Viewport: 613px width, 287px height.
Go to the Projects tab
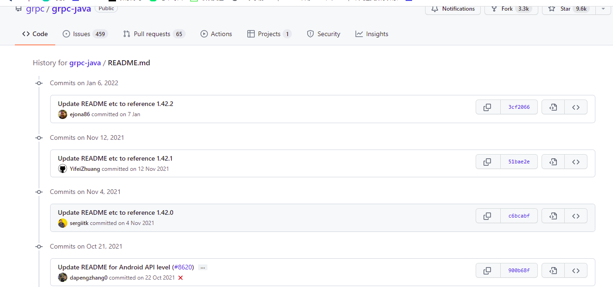coord(269,34)
